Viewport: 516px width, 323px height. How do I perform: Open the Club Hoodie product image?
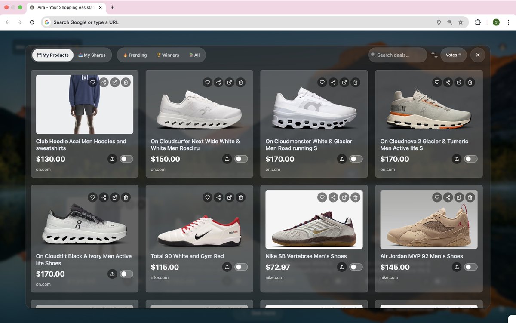(x=85, y=105)
